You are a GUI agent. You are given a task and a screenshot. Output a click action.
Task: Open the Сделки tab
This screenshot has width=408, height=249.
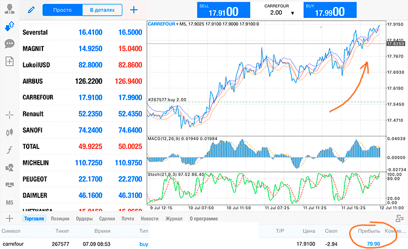(x=107, y=219)
